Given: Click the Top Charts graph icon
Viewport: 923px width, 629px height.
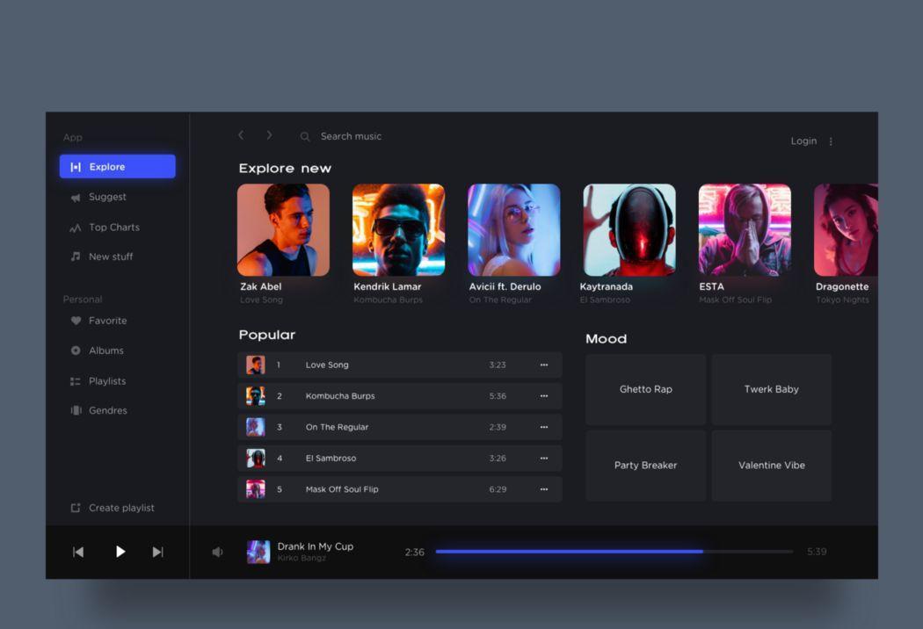Looking at the screenshot, I should pos(76,228).
